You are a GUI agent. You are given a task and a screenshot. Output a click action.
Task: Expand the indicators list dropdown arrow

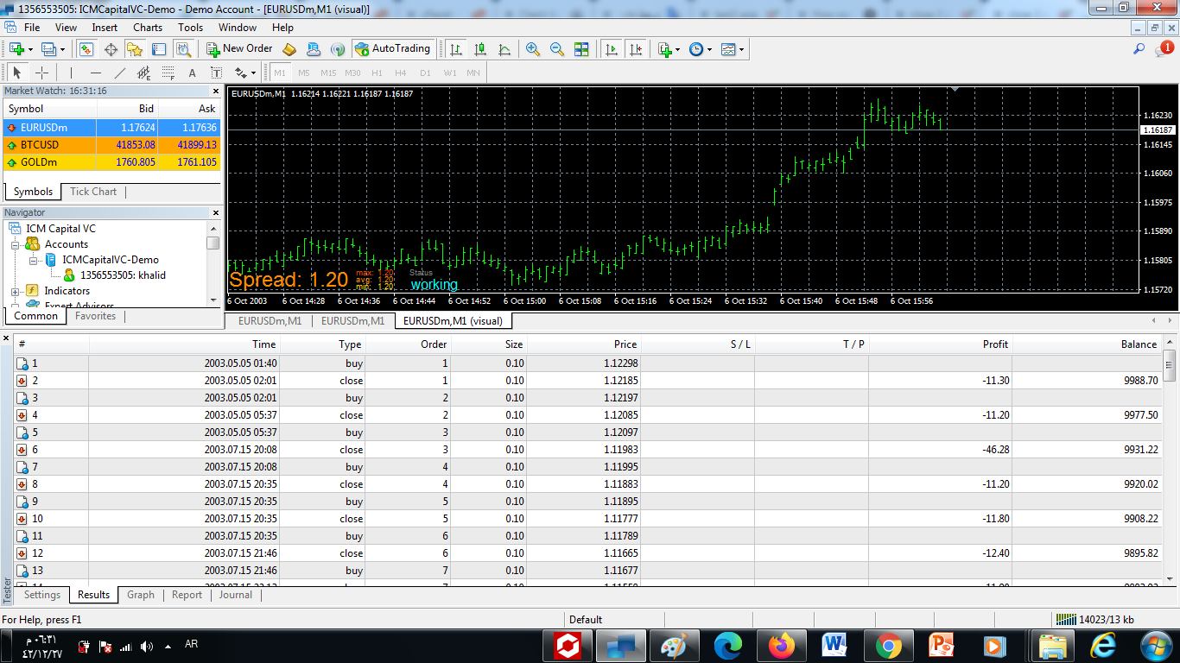click(x=677, y=50)
